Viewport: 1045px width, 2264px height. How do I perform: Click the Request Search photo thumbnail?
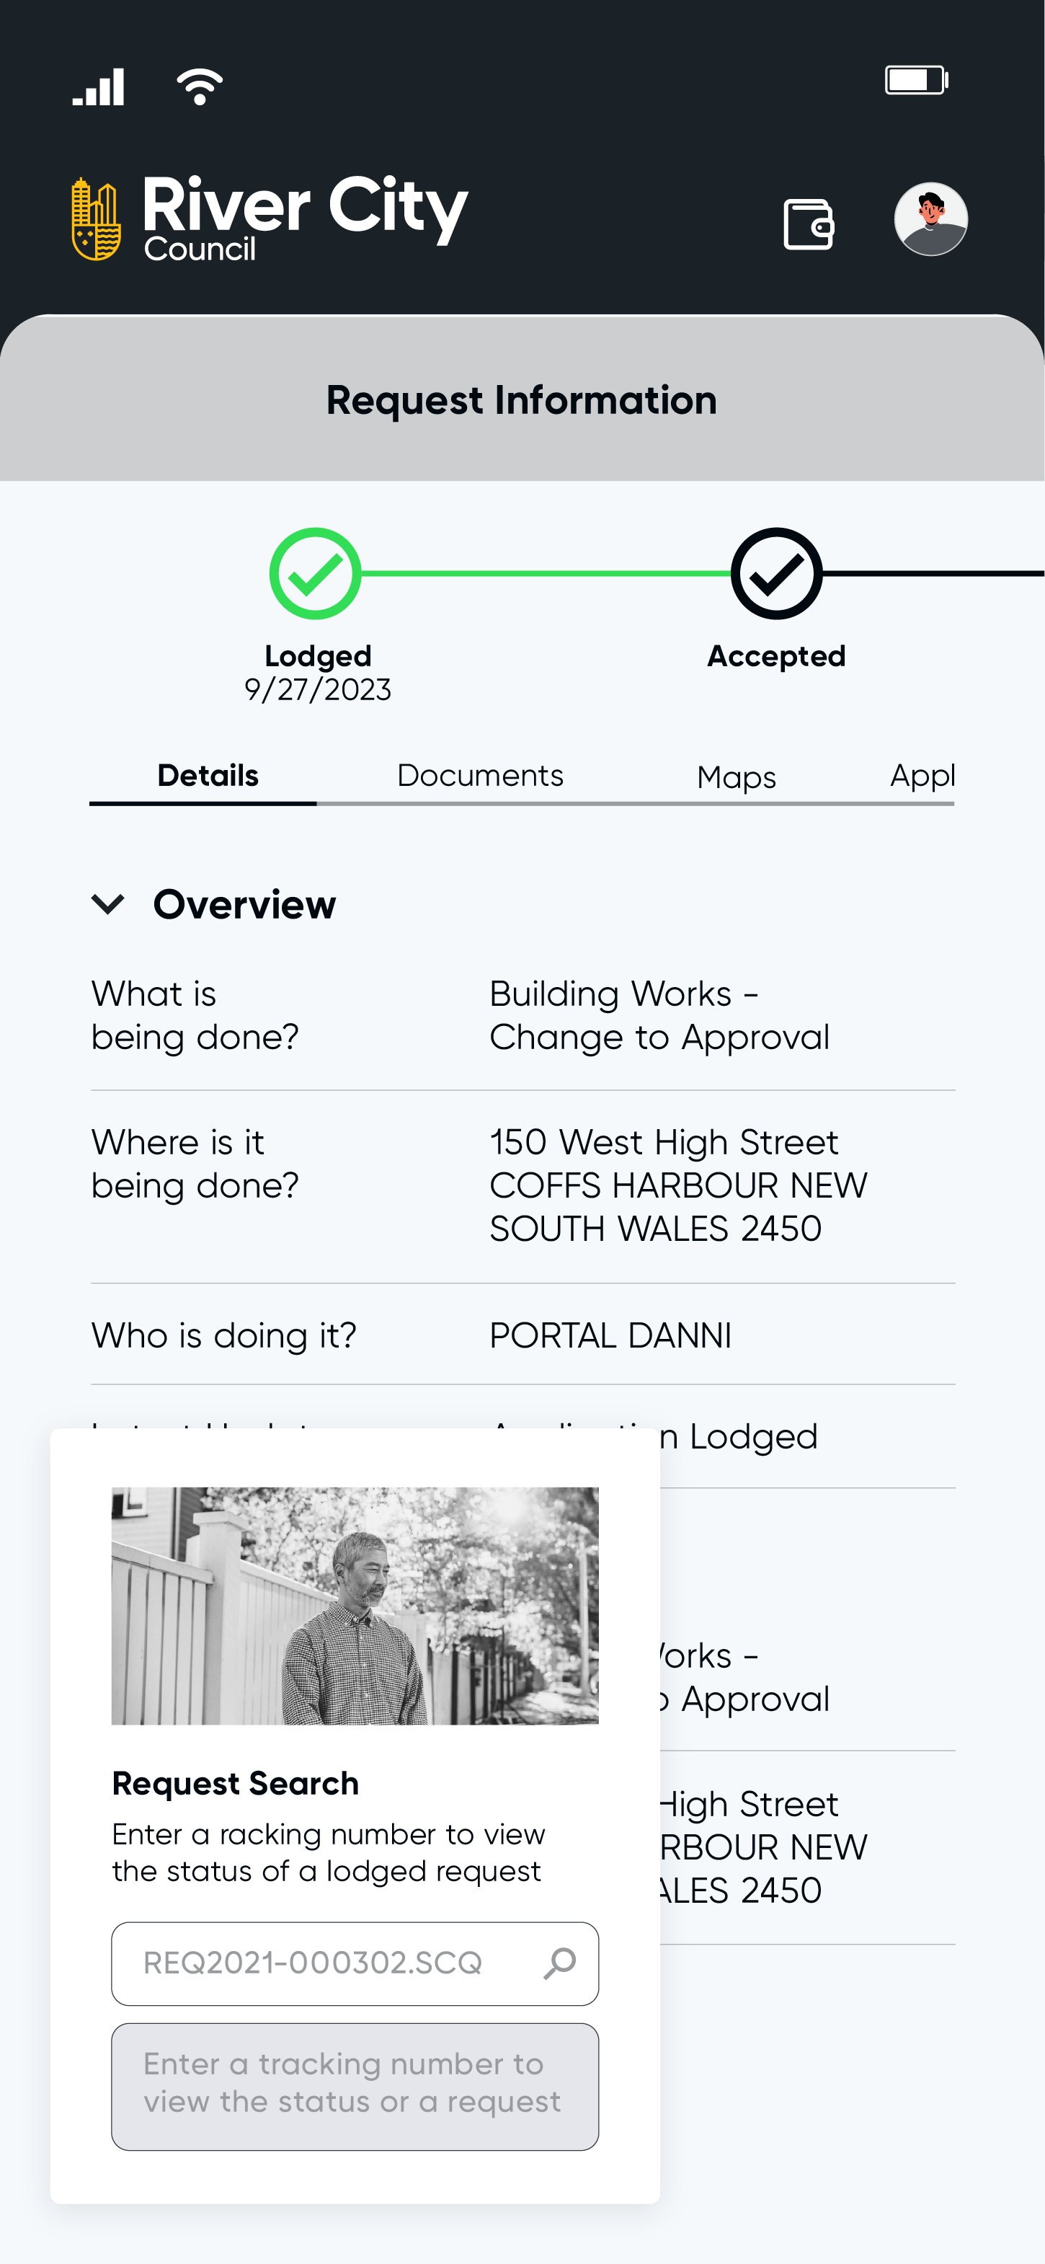click(x=355, y=1606)
